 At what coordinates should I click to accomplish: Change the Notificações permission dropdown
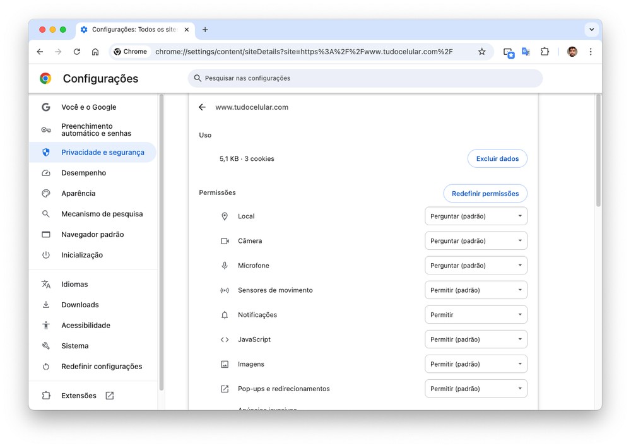click(x=476, y=315)
